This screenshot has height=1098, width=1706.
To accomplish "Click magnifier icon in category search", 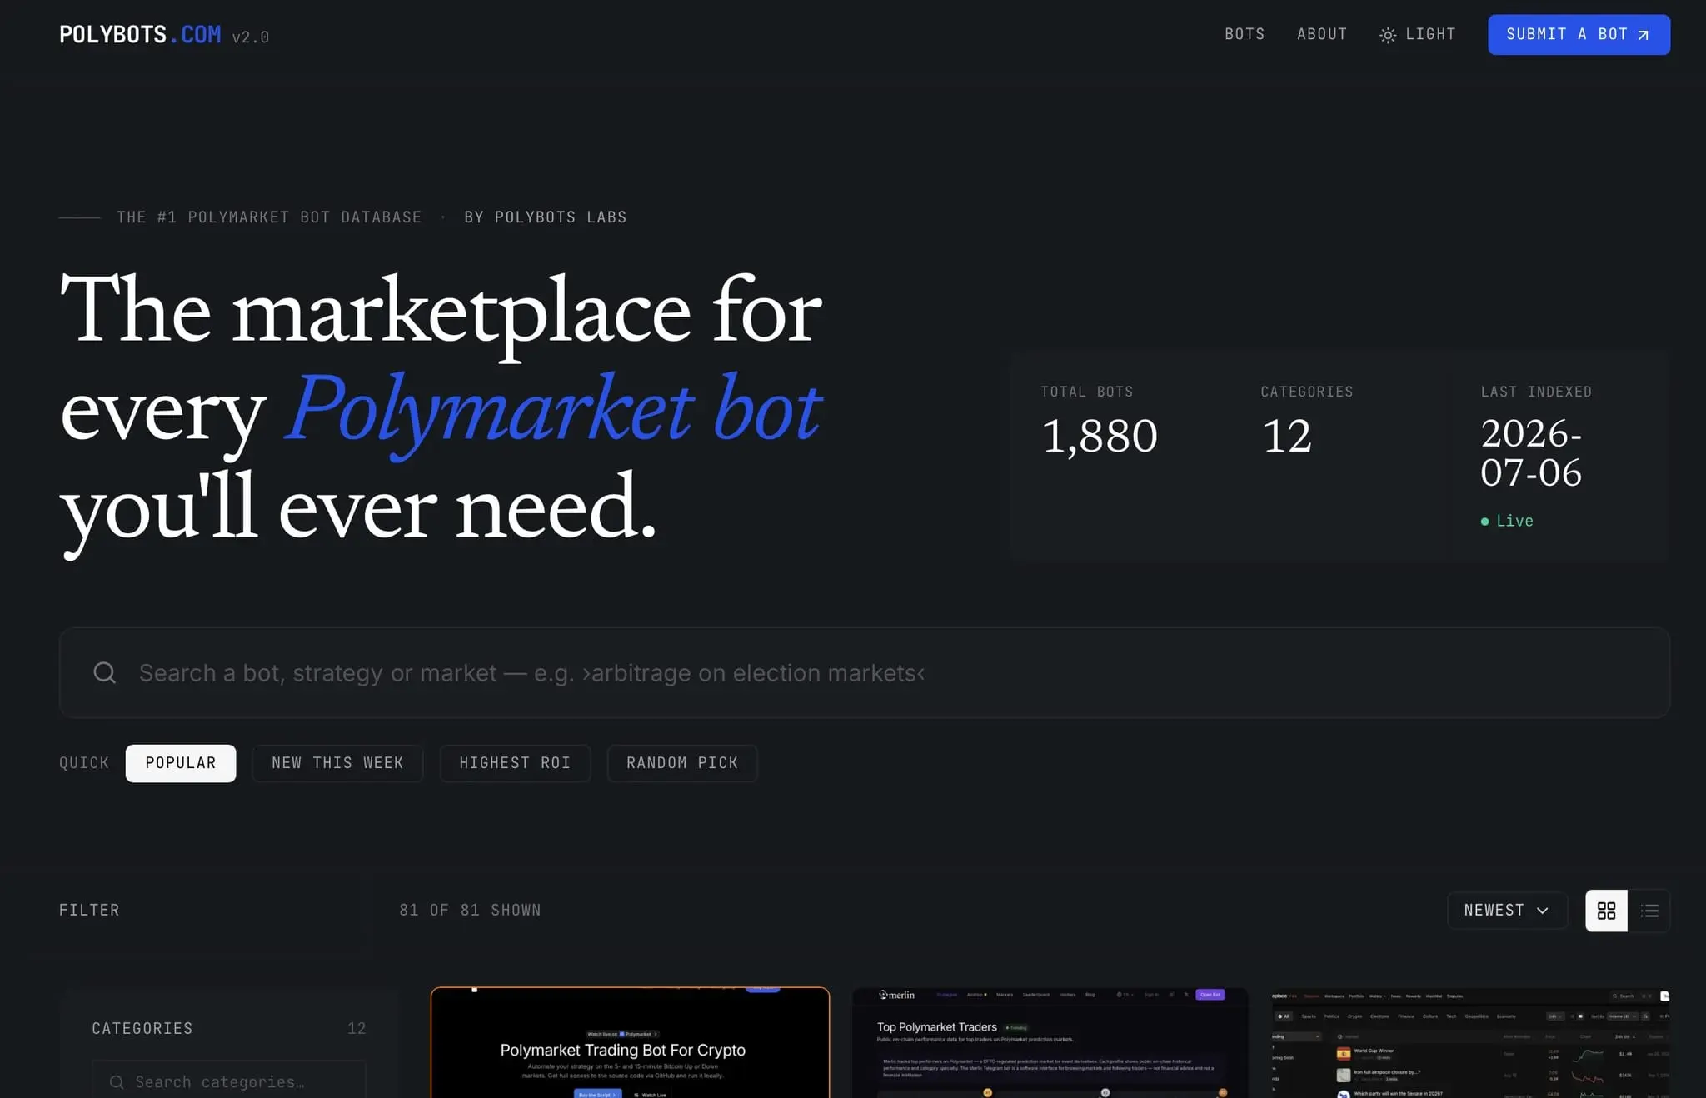I will [x=117, y=1081].
